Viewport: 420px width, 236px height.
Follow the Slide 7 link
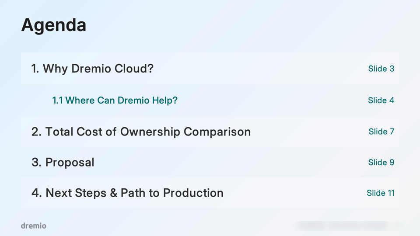381,132
